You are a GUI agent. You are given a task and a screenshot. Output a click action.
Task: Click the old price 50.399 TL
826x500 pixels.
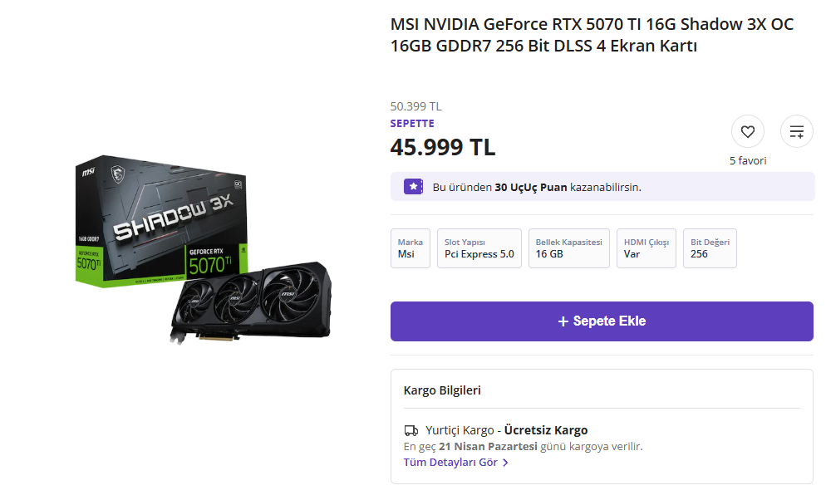(x=416, y=106)
